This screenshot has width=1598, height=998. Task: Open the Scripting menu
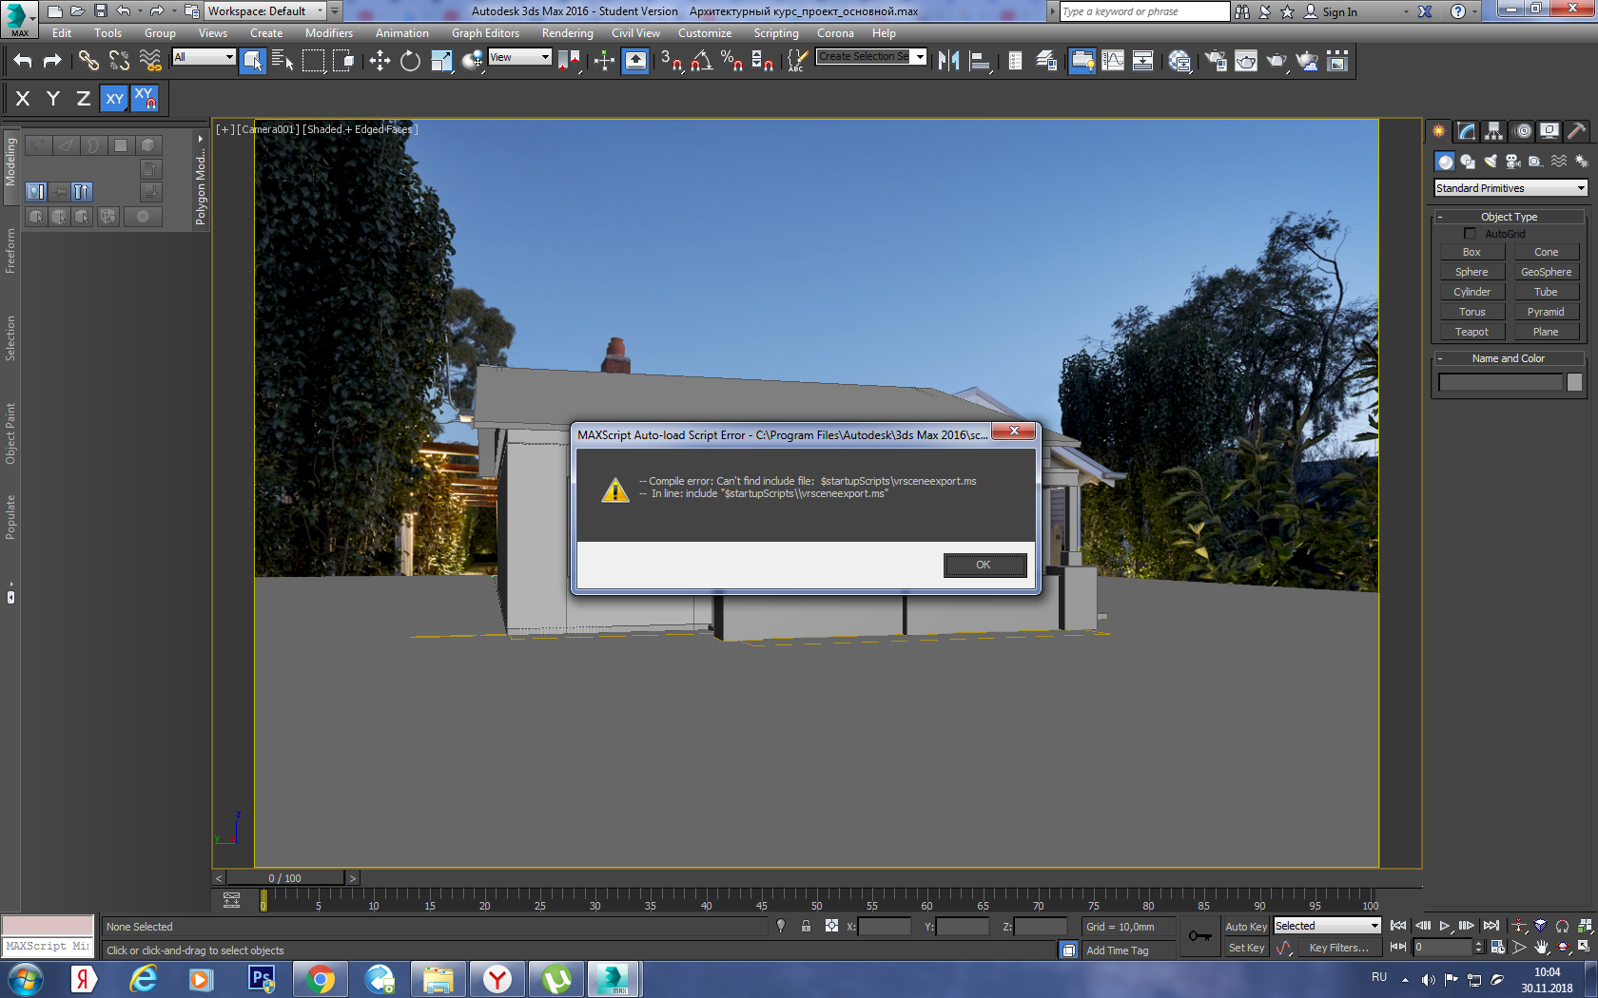pyautogui.click(x=776, y=33)
